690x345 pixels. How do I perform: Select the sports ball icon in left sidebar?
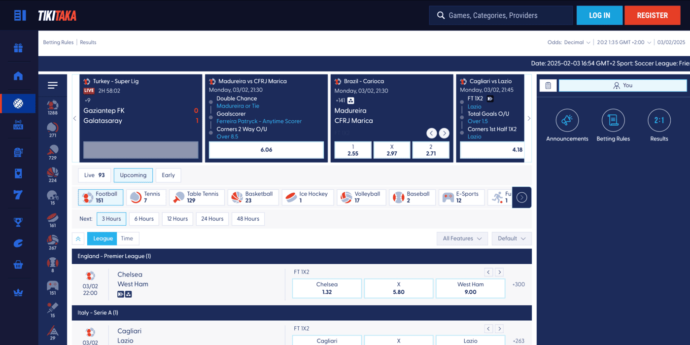(x=18, y=103)
